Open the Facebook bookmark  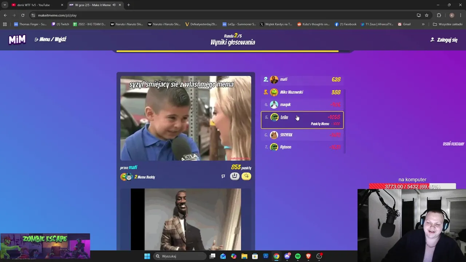pyautogui.click(x=345, y=24)
